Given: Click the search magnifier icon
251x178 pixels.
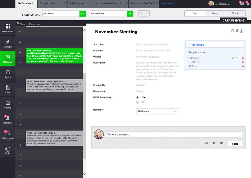Looking at the screenshot, I should [x=18, y=23].
